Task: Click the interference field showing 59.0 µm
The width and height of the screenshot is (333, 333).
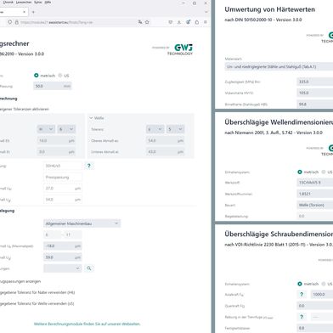Action: click(x=63, y=257)
